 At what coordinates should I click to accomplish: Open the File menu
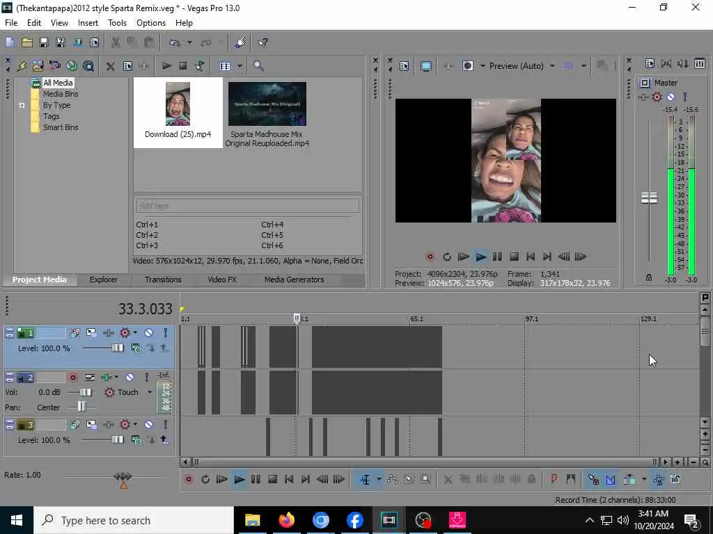coord(11,23)
